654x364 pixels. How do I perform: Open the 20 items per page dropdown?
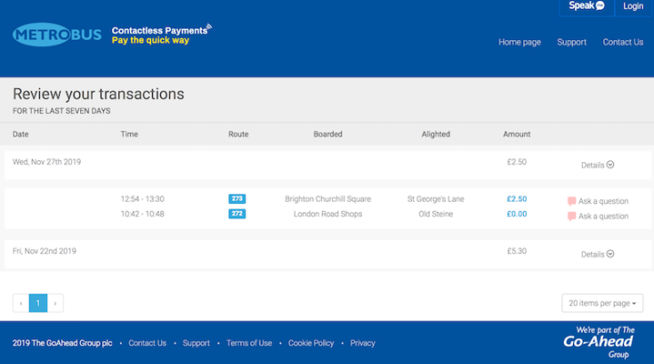click(602, 303)
